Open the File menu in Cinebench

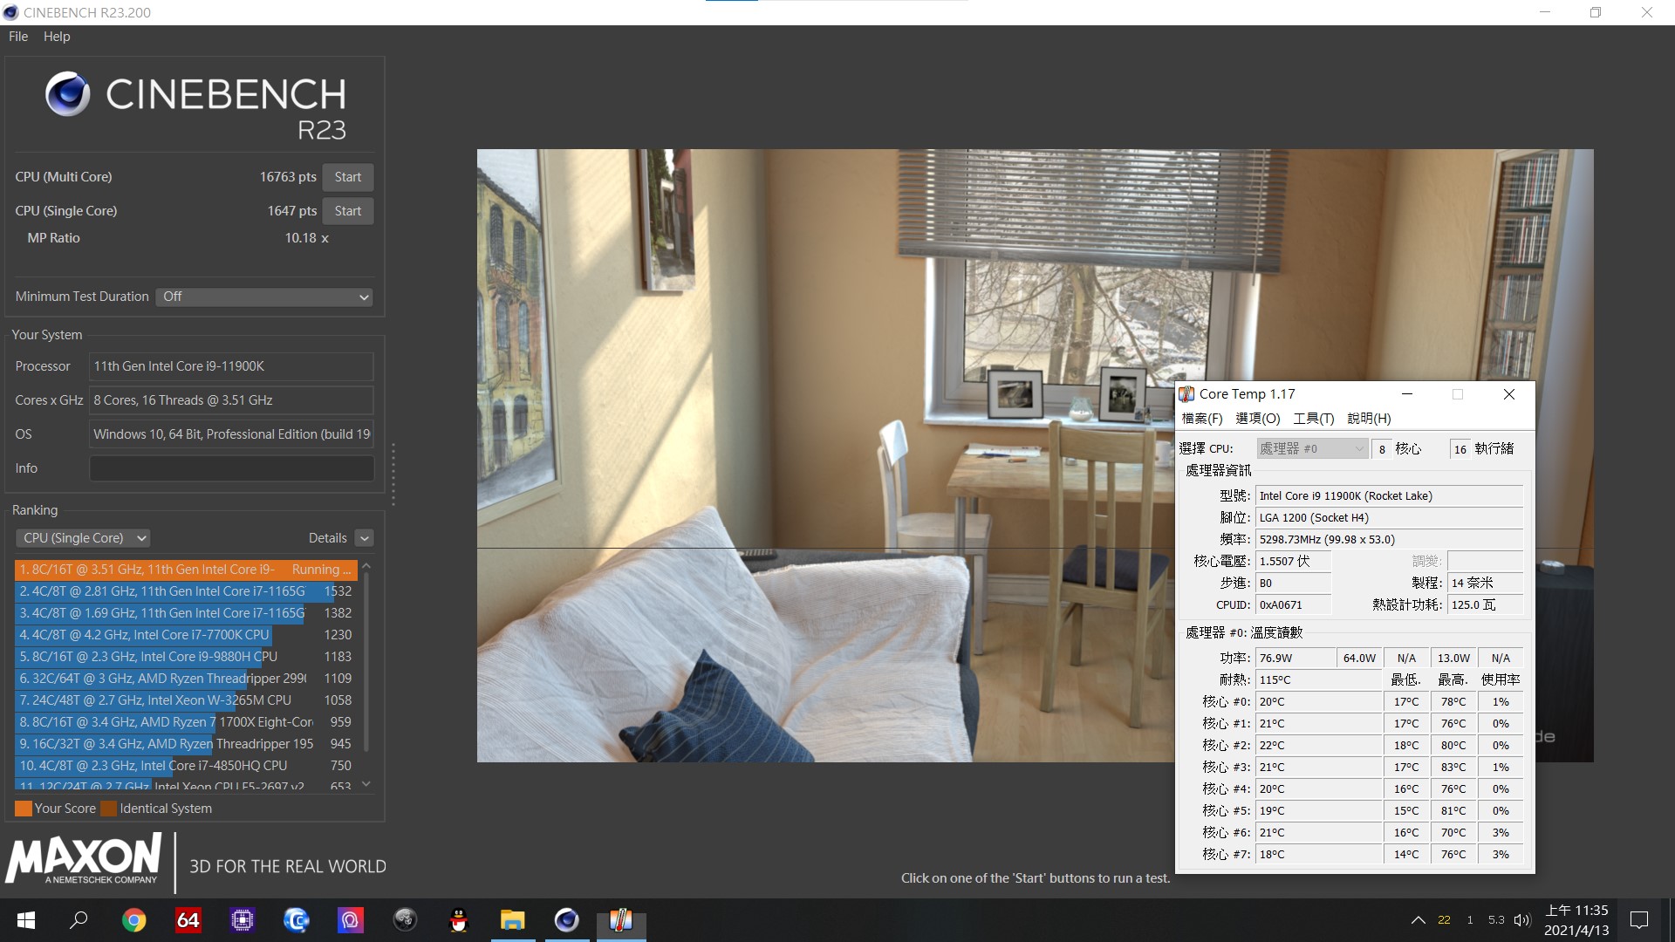pos(18,37)
